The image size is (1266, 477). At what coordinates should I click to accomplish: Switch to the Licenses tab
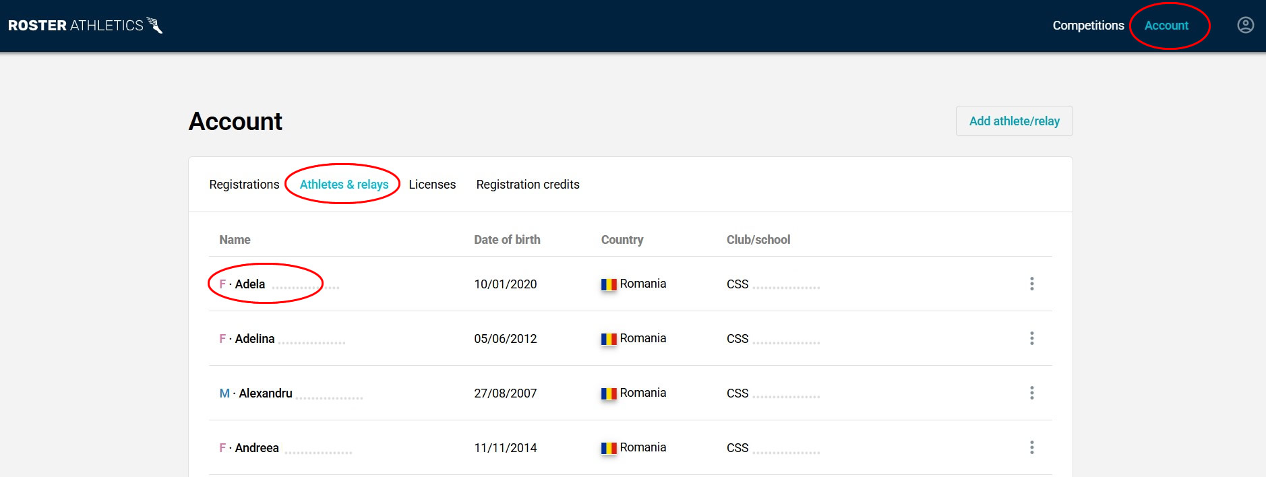tap(432, 185)
